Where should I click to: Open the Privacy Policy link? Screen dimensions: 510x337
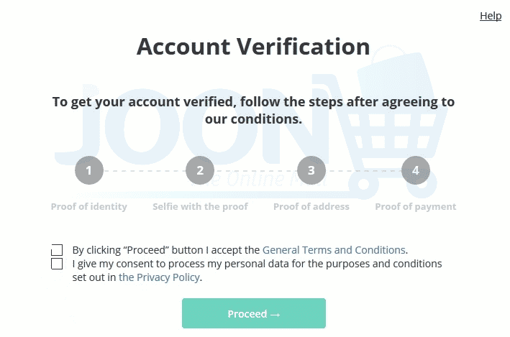159,277
